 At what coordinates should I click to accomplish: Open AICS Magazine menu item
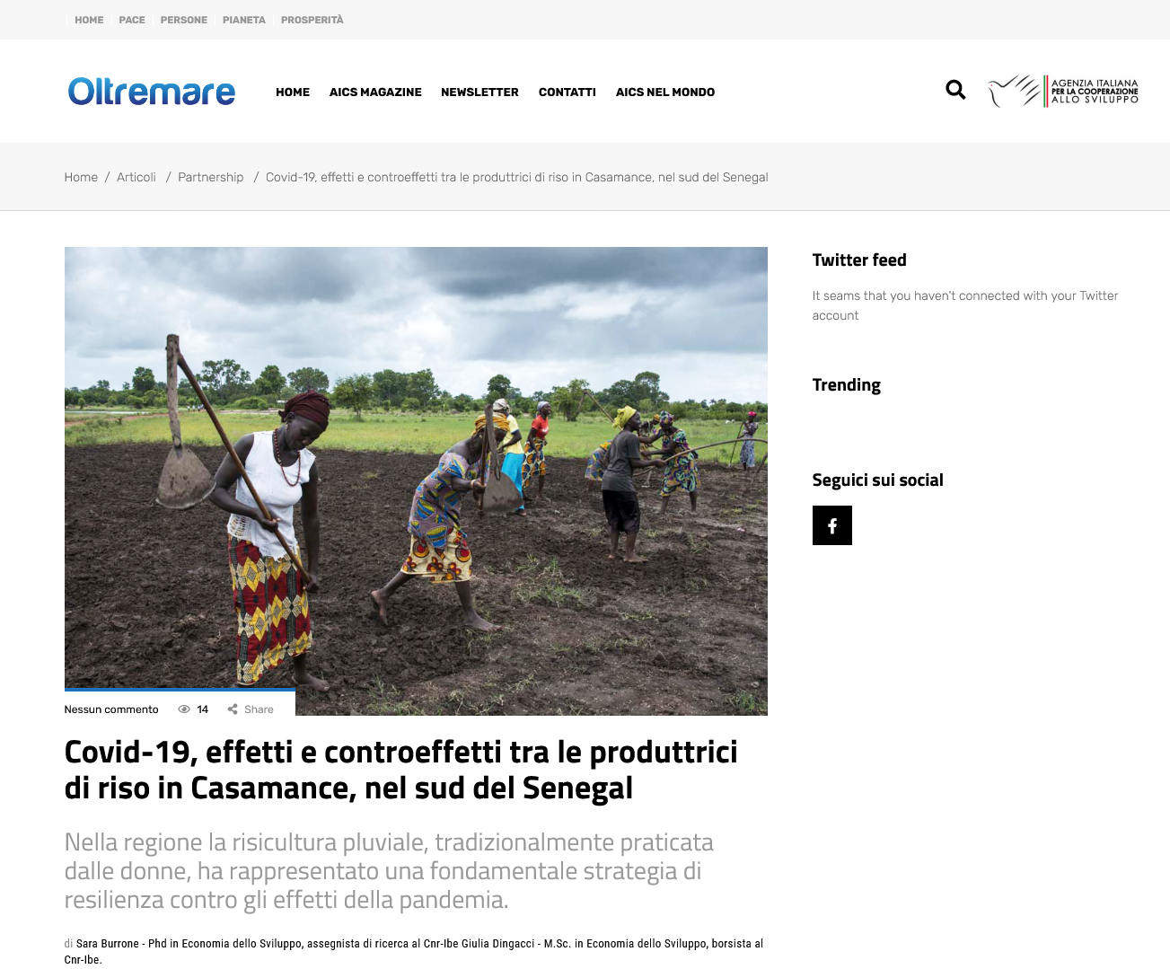click(x=375, y=92)
